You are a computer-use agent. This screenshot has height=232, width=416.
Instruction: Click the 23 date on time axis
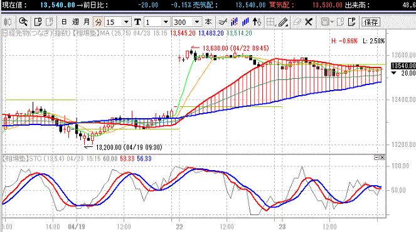click(282, 227)
